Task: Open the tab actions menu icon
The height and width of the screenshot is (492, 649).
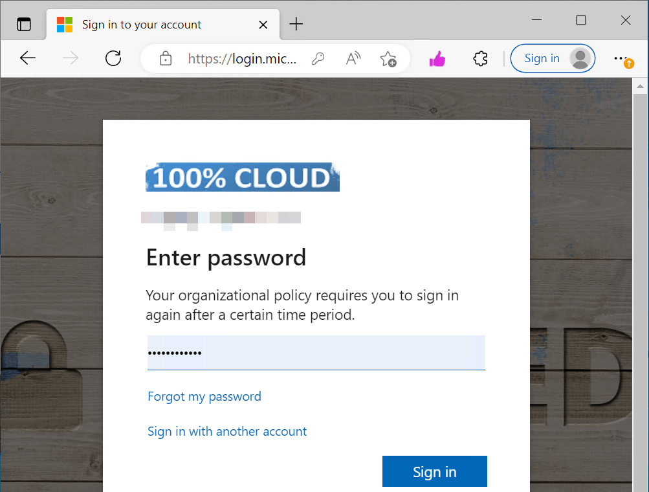Action: [24, 25]
